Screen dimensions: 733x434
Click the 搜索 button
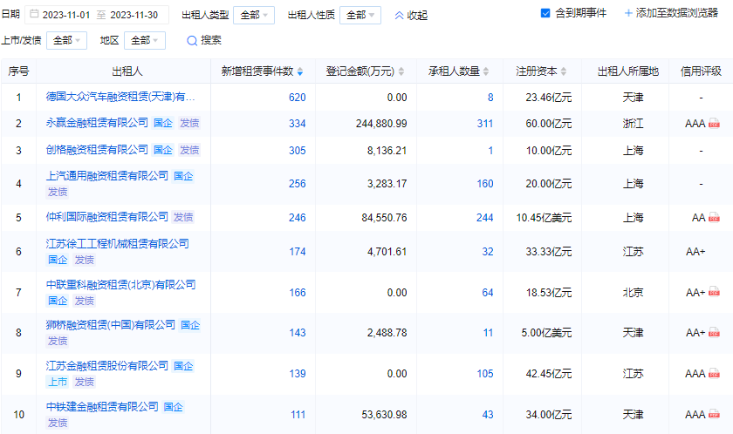204,41
